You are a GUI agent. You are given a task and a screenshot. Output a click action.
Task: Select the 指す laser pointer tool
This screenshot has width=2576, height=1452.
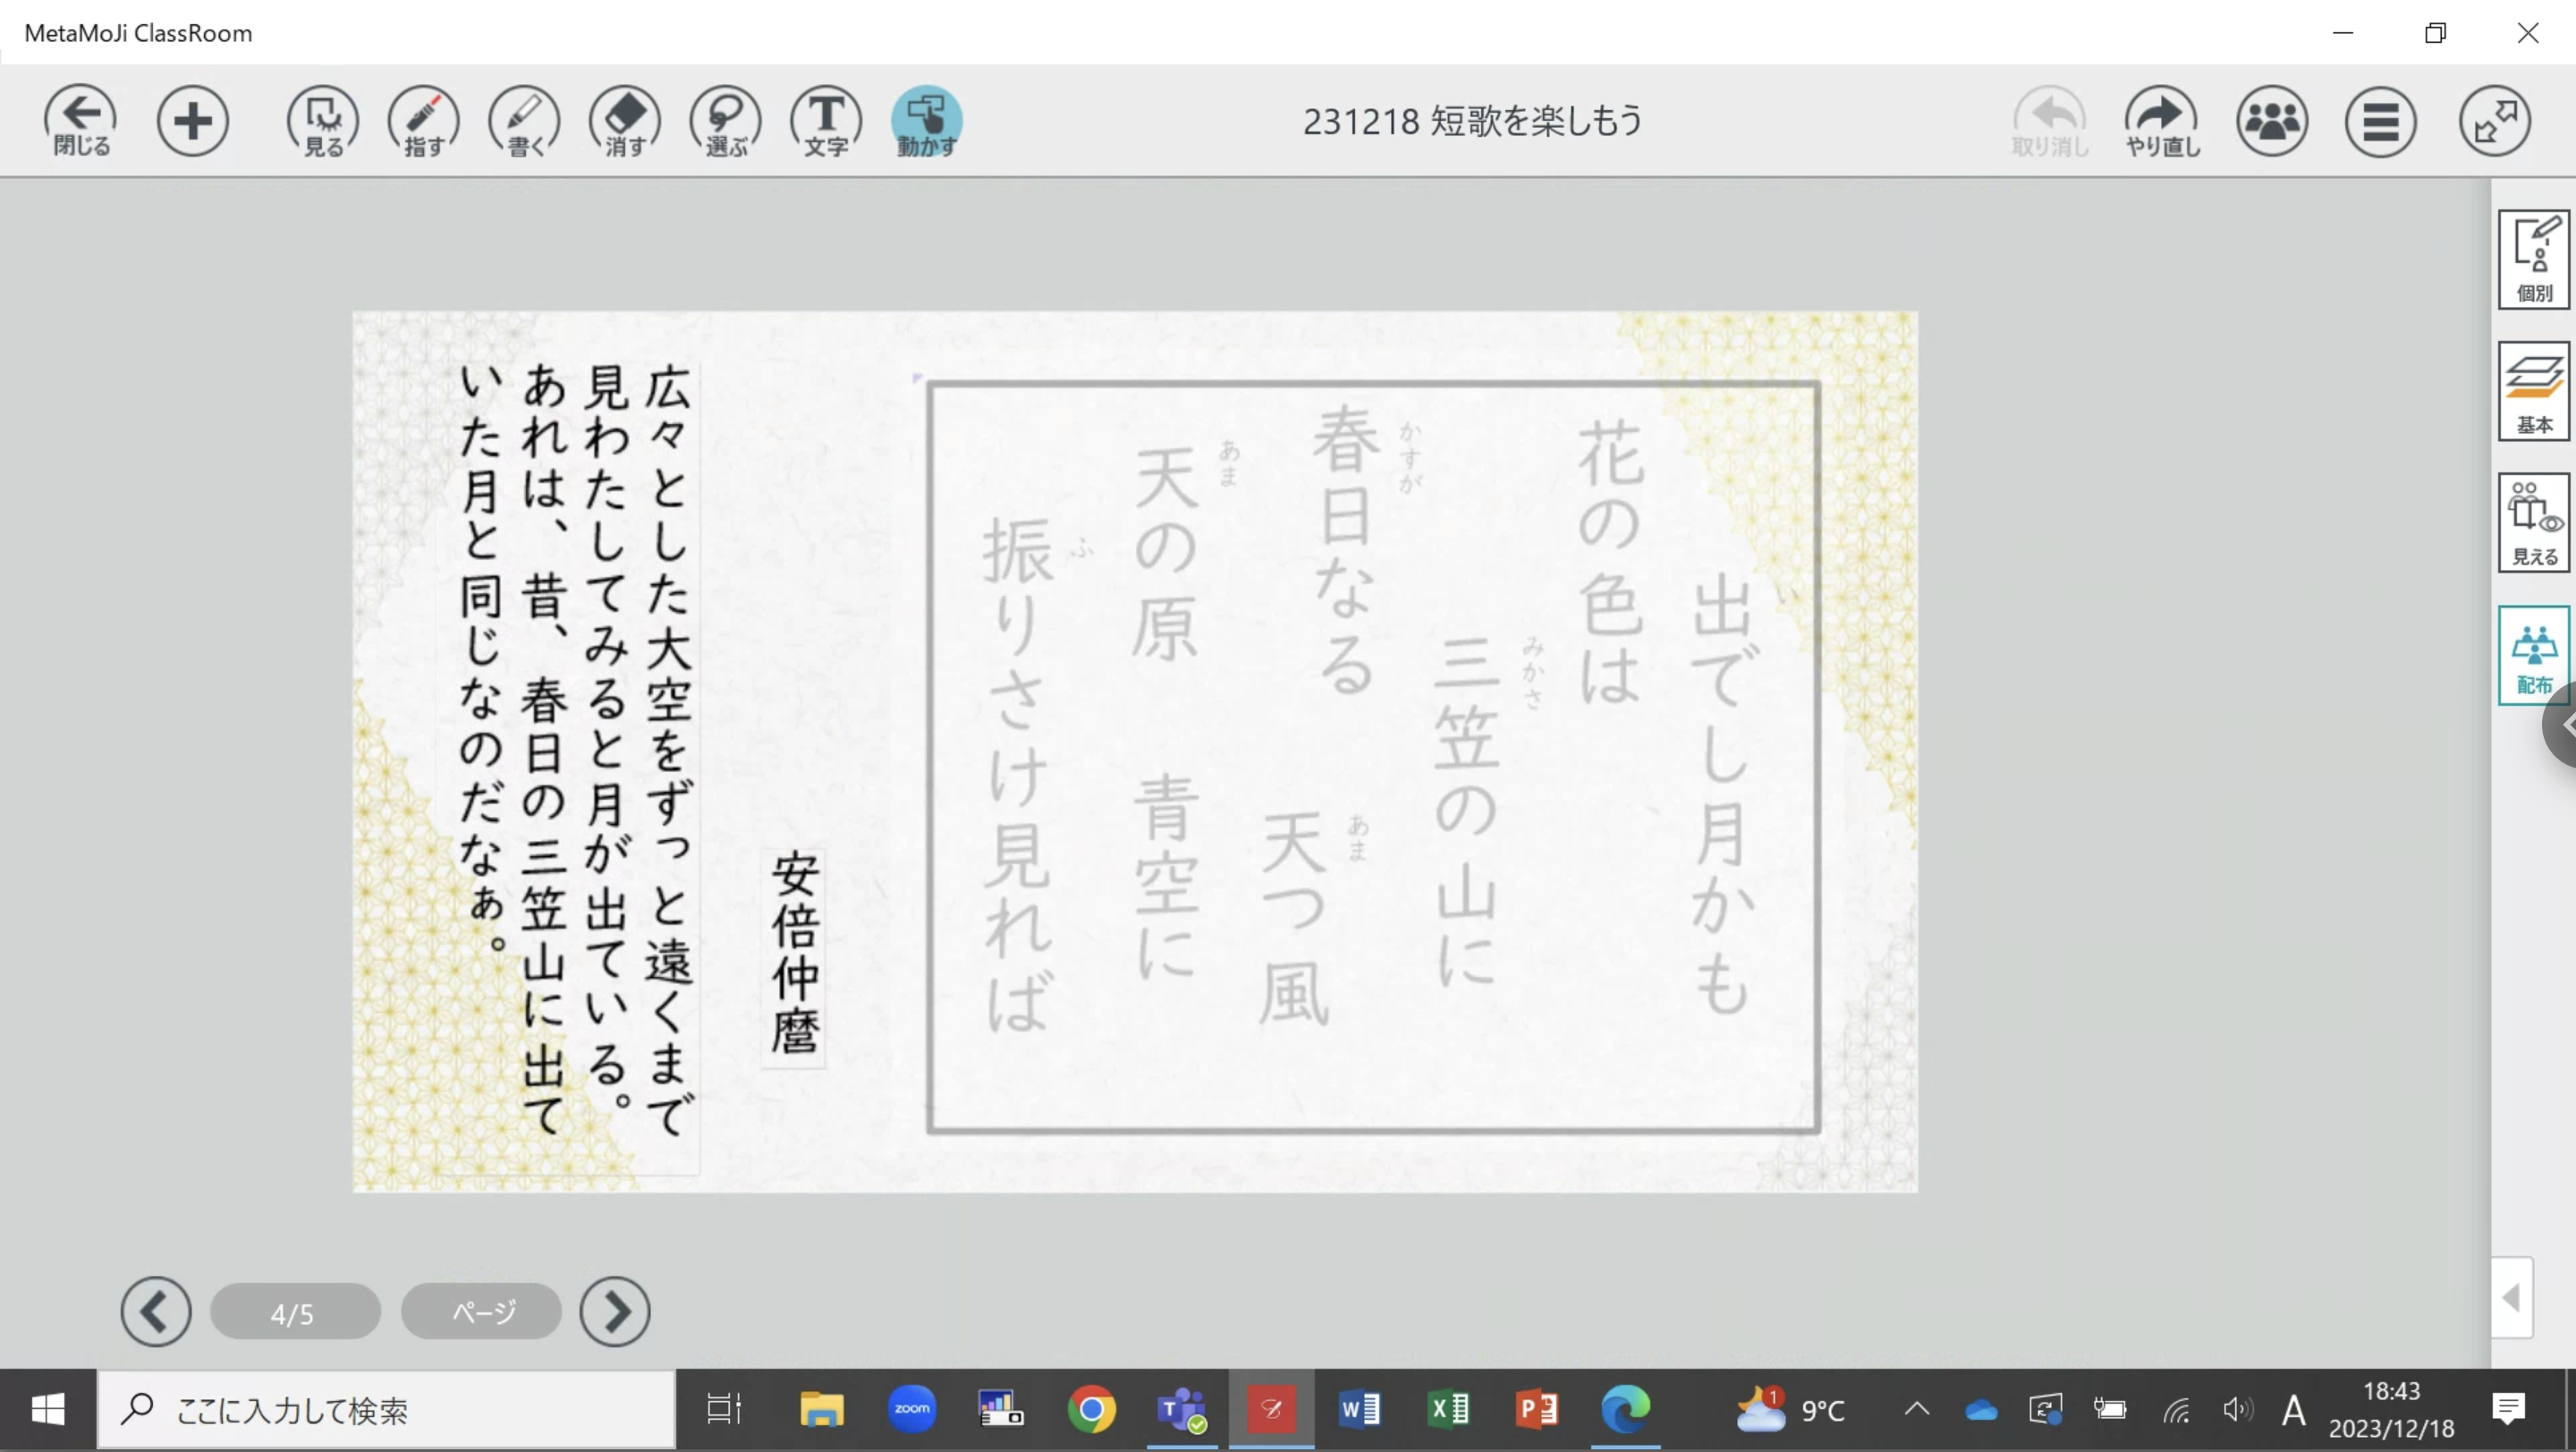click(x=424, y=121)
